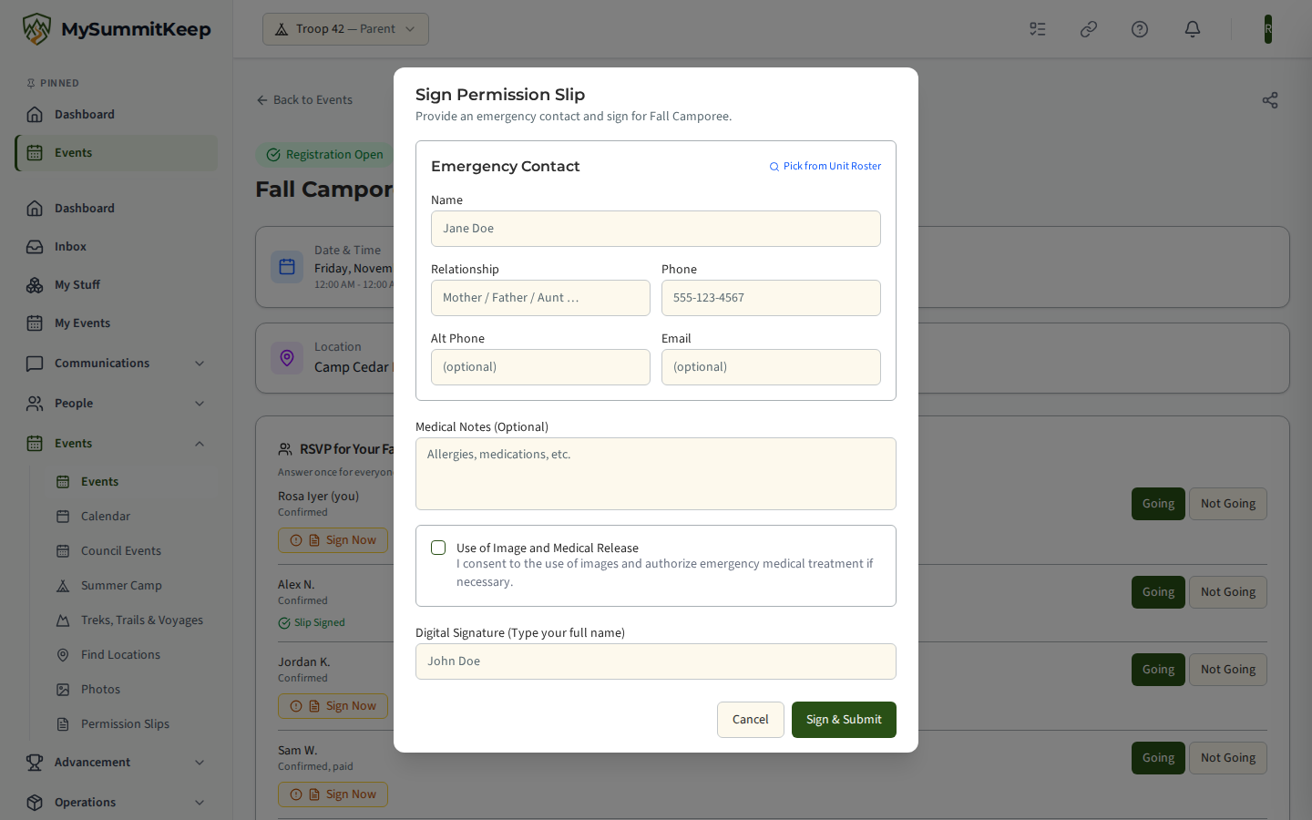Screen dimensions: 1312x820
Task: Open the checklist icon in top bar
Action: coord(1038,29)
